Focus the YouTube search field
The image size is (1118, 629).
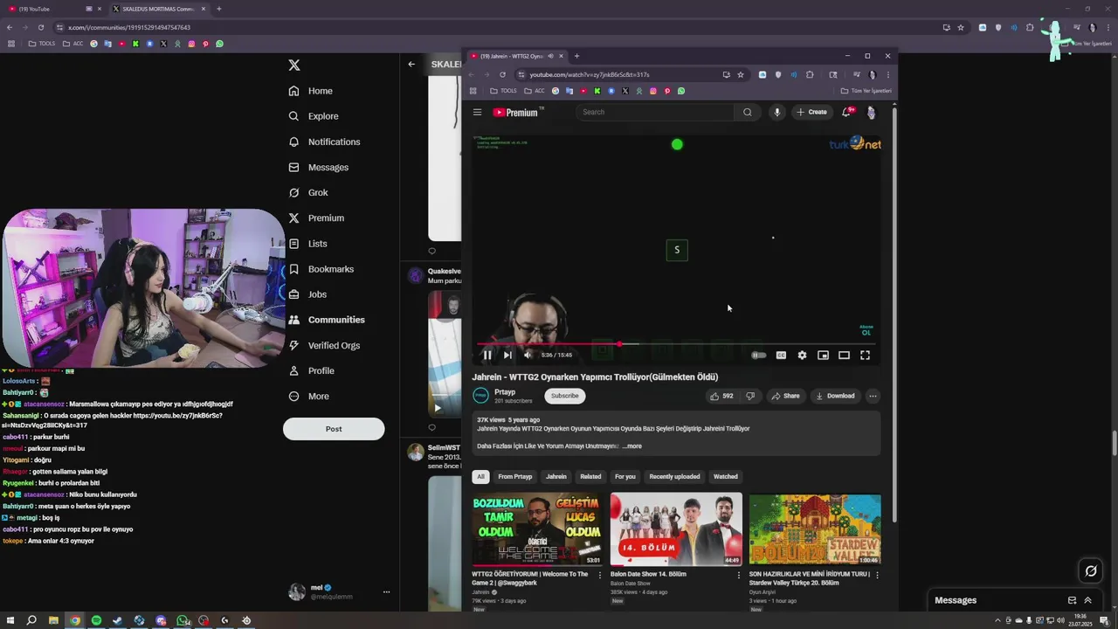(x=655, y=112)
